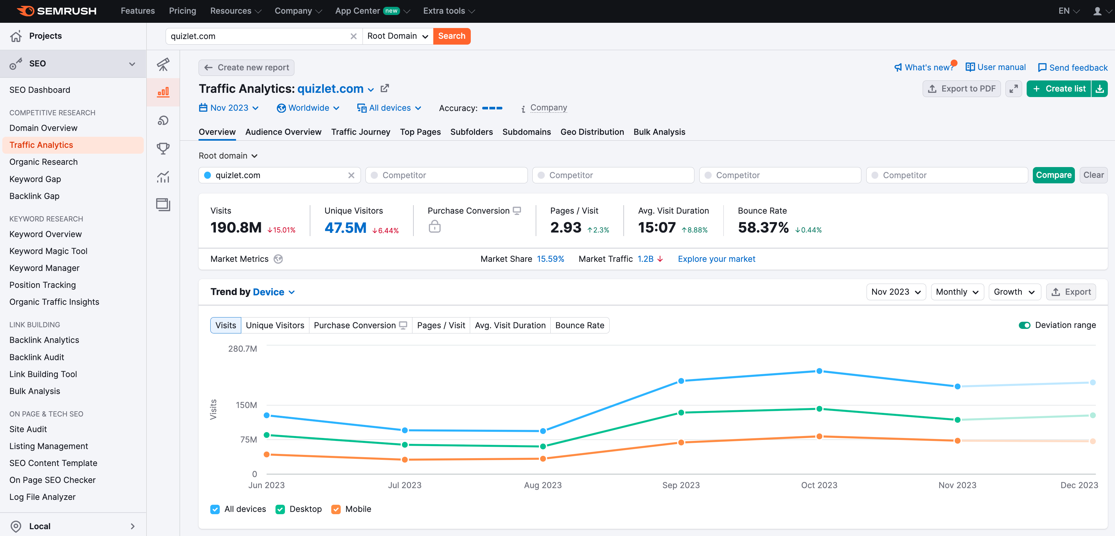The image size is (1115, 536).
Task: Open the social radar icon in the side rail
Action: [x=163, y=120]
